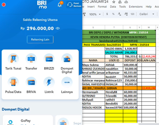159x125 pixels.
Task: Click the LAIN-LAIN header cell
Action: point(149,60)
